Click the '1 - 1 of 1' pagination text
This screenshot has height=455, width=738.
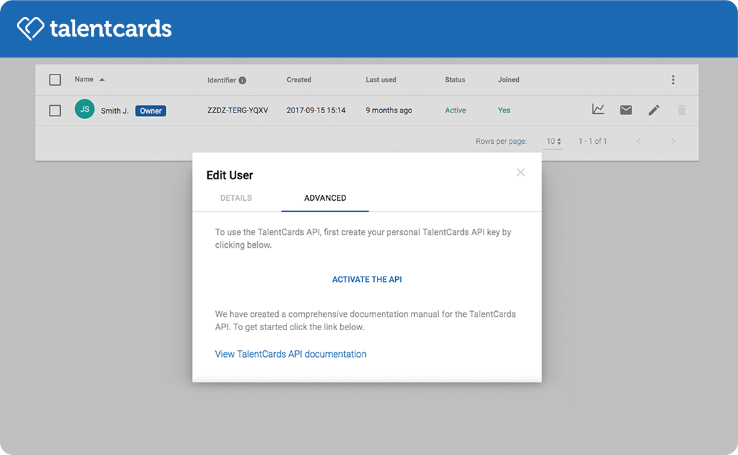593,141
